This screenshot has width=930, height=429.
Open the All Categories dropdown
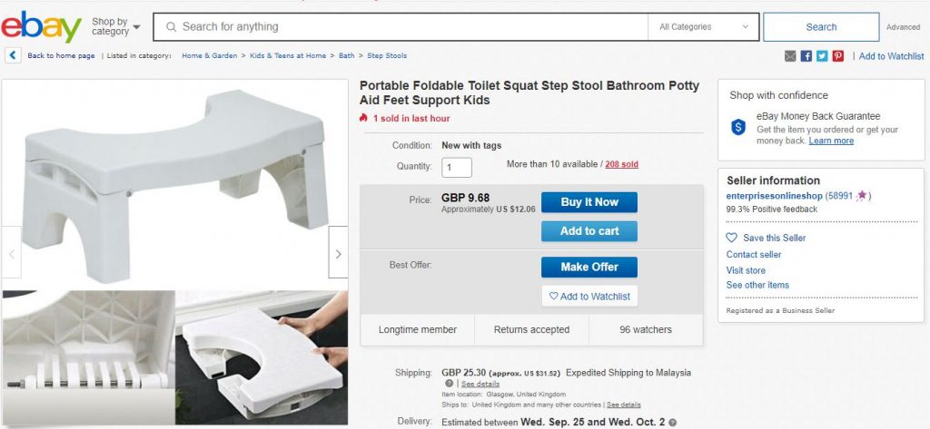pyautogui.click(x=705, y=27)
